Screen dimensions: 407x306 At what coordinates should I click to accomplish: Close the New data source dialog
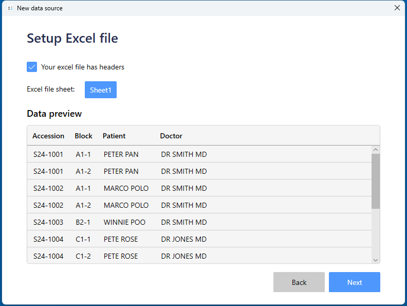pyautogui.click(x=397, y=8)
